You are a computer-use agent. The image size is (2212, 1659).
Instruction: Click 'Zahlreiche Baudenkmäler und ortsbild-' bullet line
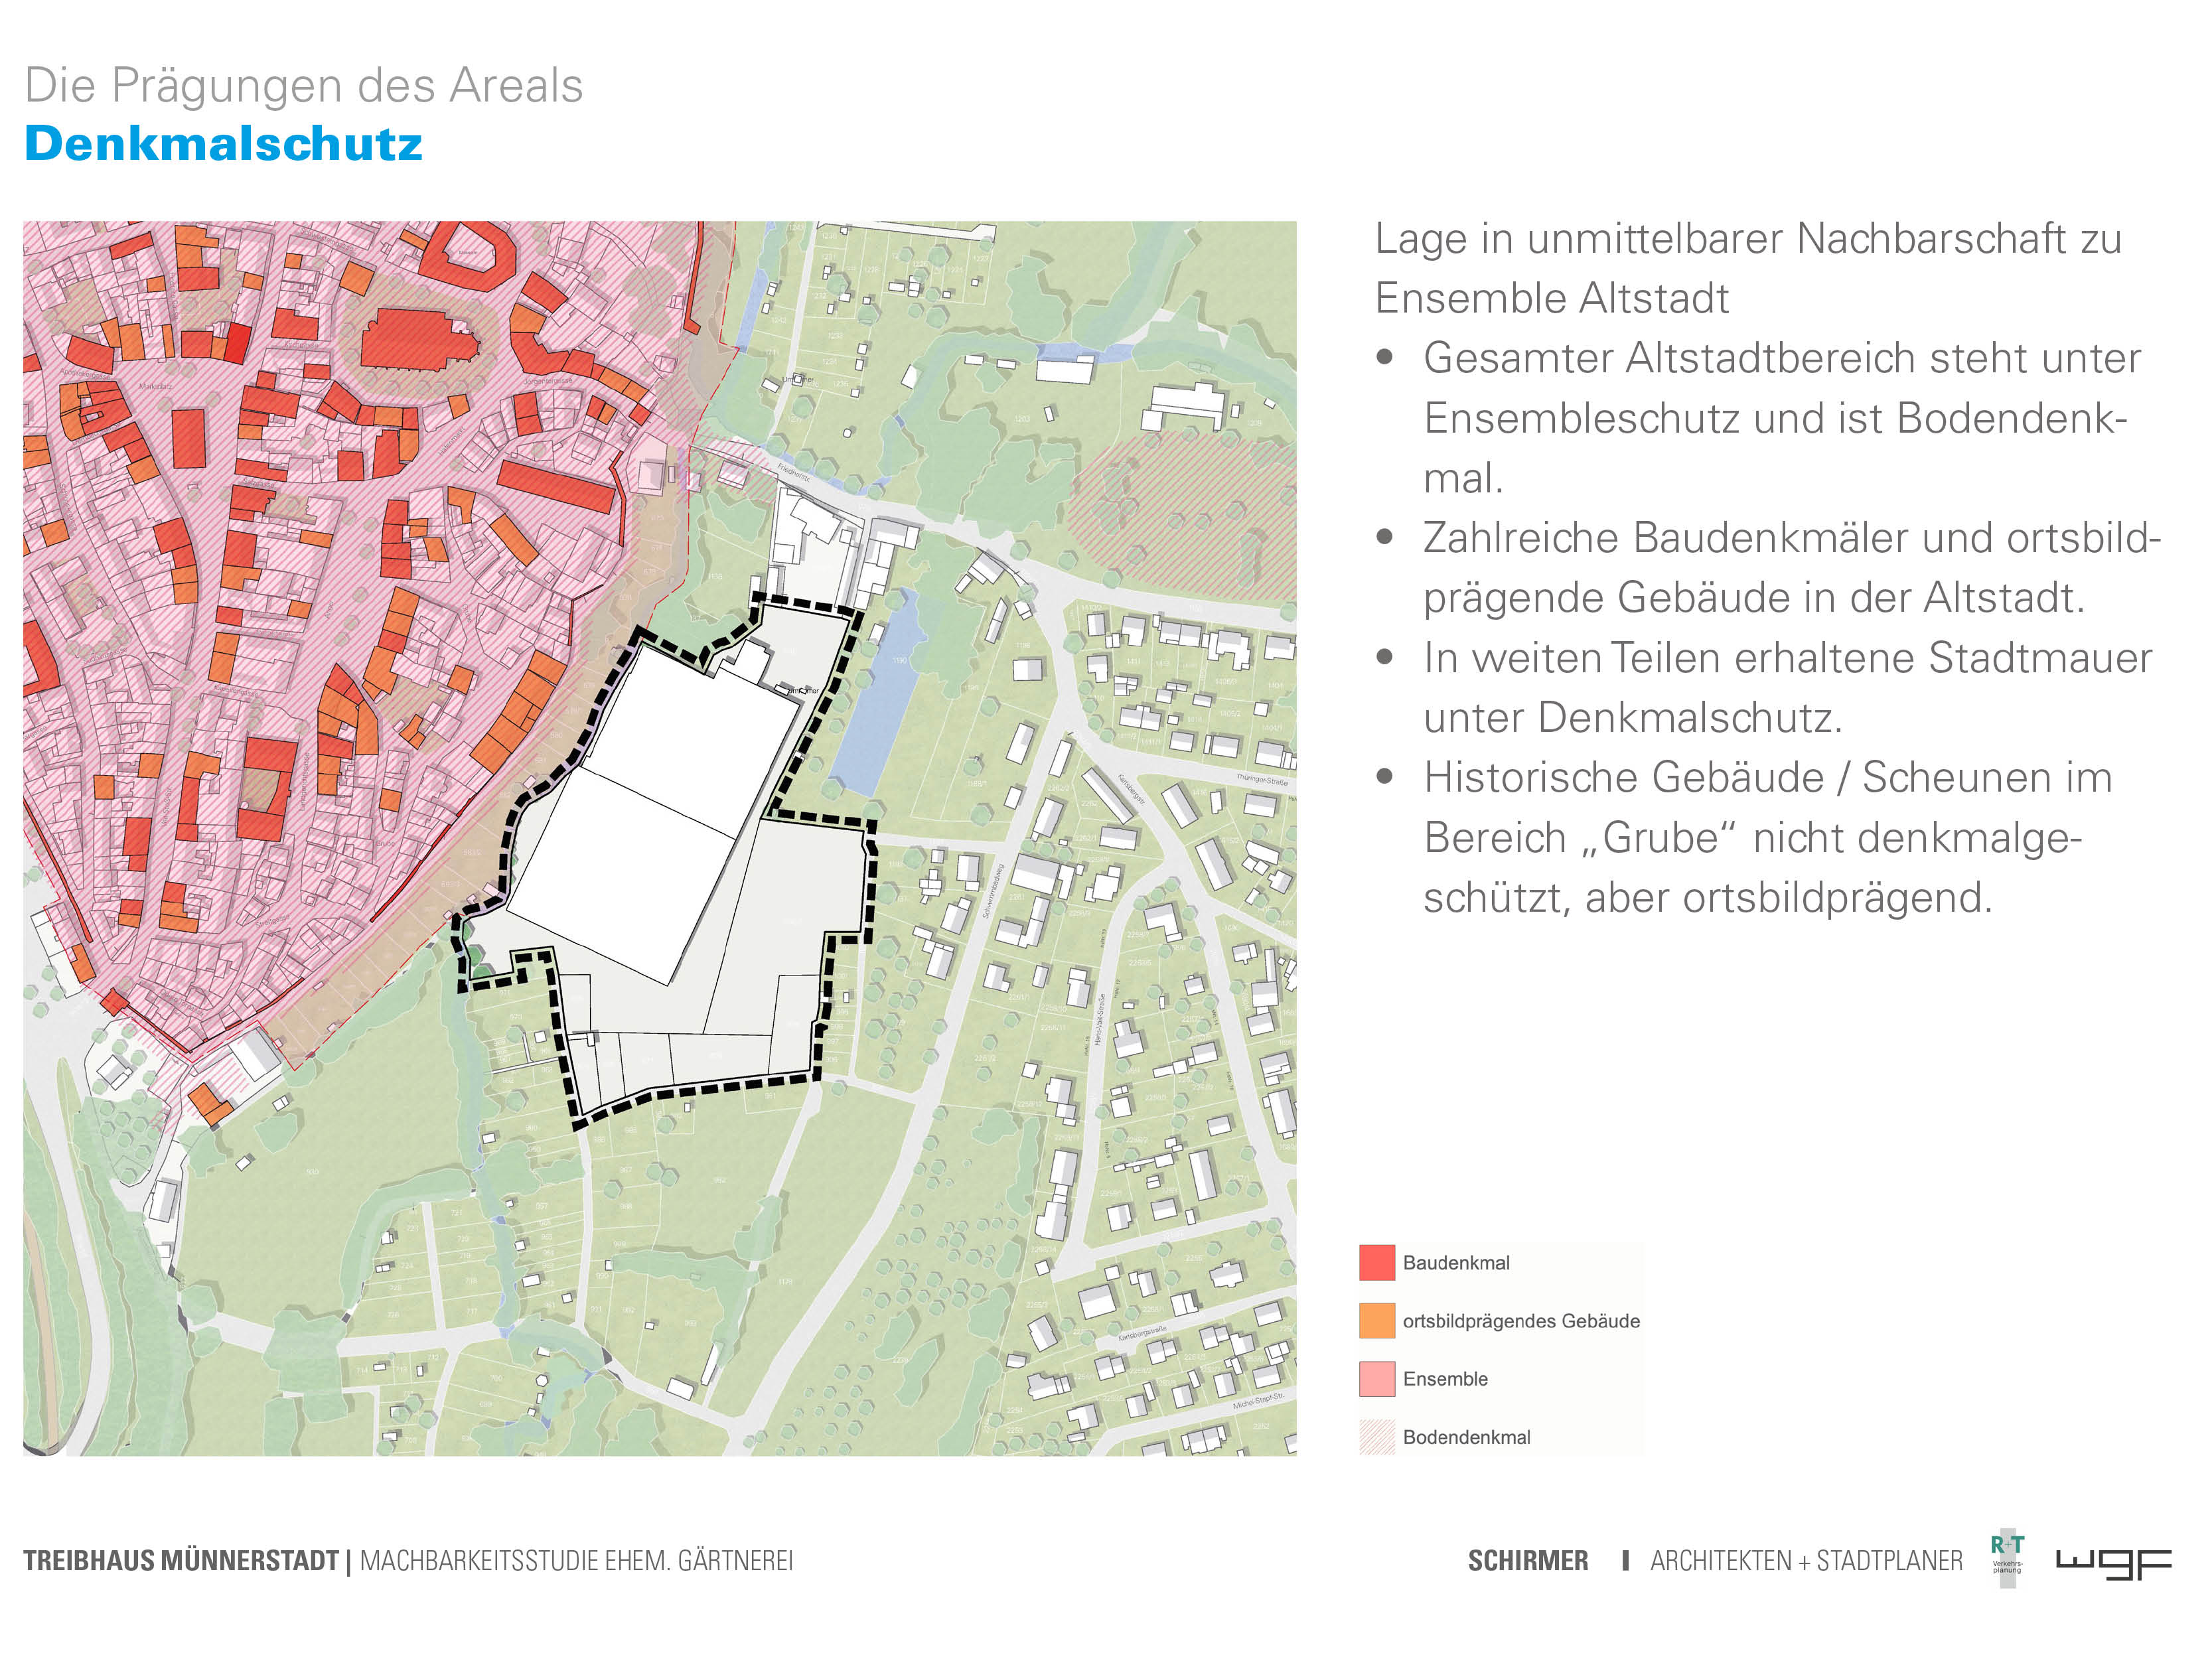1792,538
